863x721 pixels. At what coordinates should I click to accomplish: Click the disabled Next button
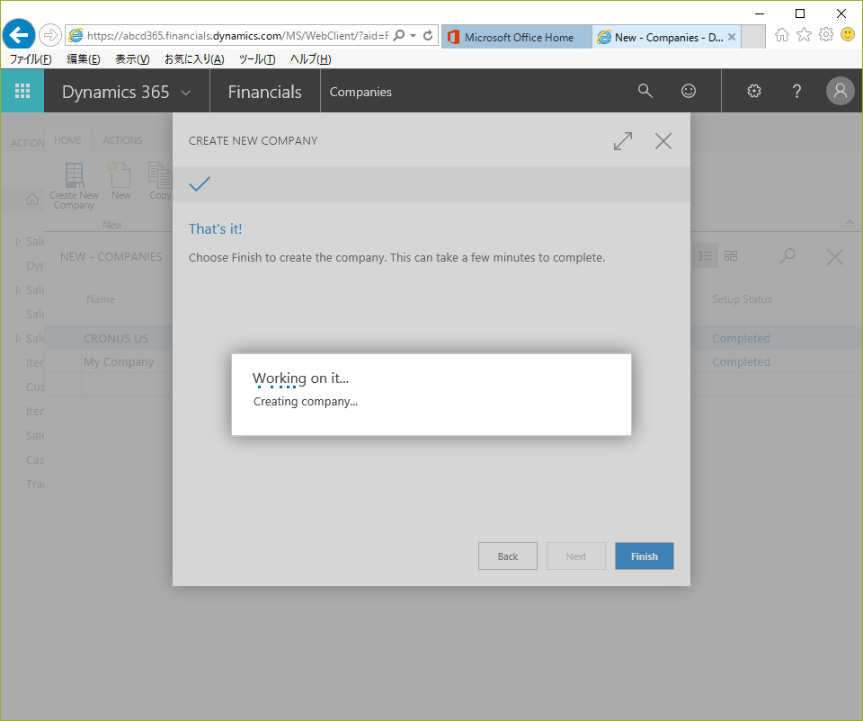[x=575, y=556]
